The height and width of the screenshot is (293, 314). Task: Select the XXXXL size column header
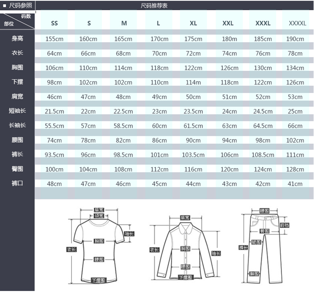(297, 23)
